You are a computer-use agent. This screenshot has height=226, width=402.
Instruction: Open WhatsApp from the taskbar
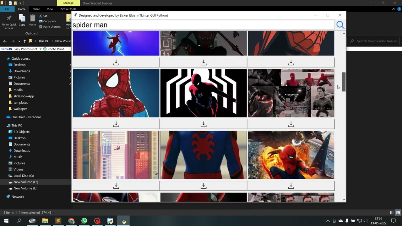84,221
